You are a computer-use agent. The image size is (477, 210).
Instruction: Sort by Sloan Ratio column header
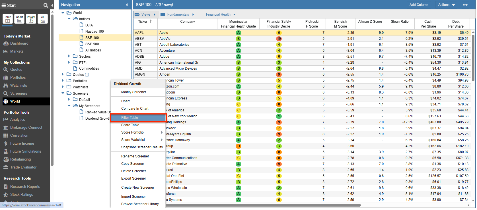pos(400,24)
